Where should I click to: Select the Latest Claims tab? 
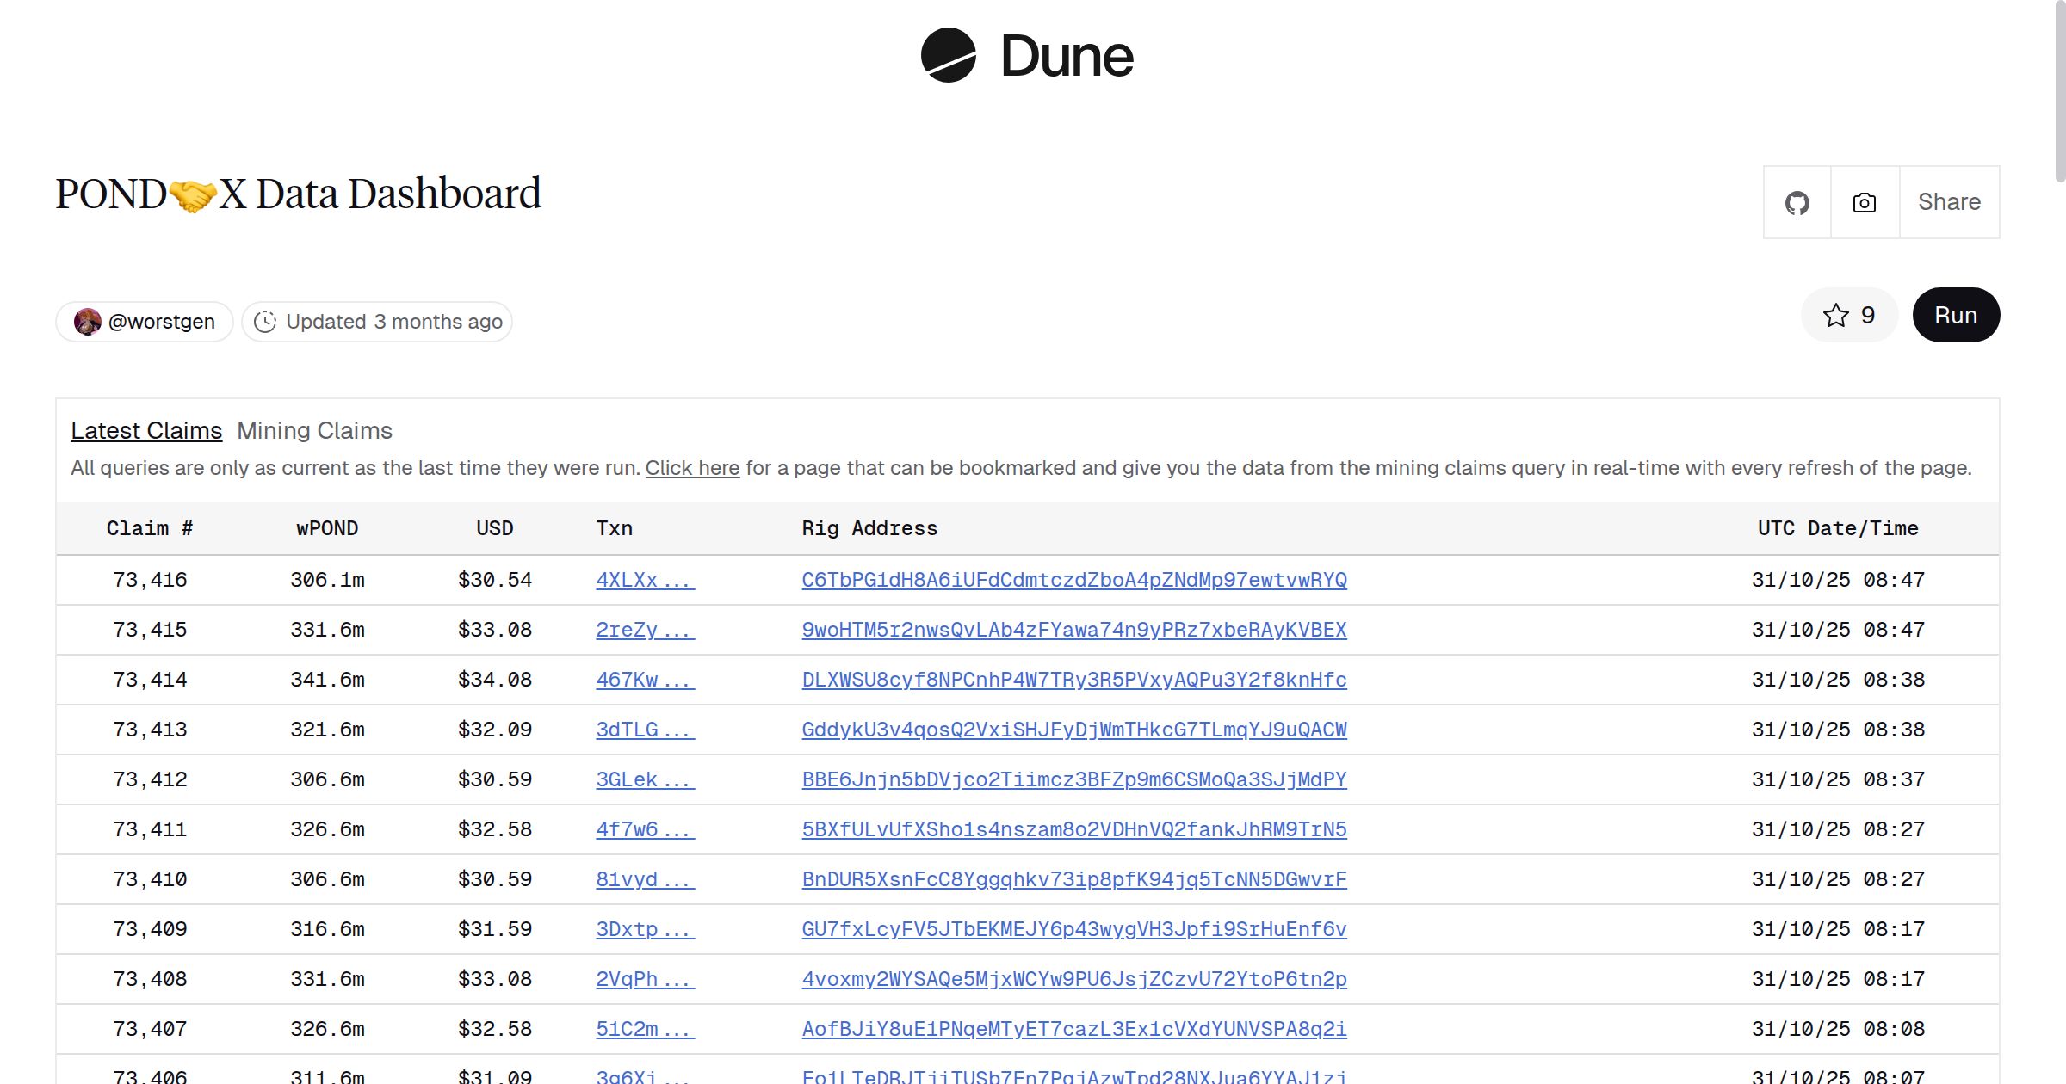[x=146, y=430]
